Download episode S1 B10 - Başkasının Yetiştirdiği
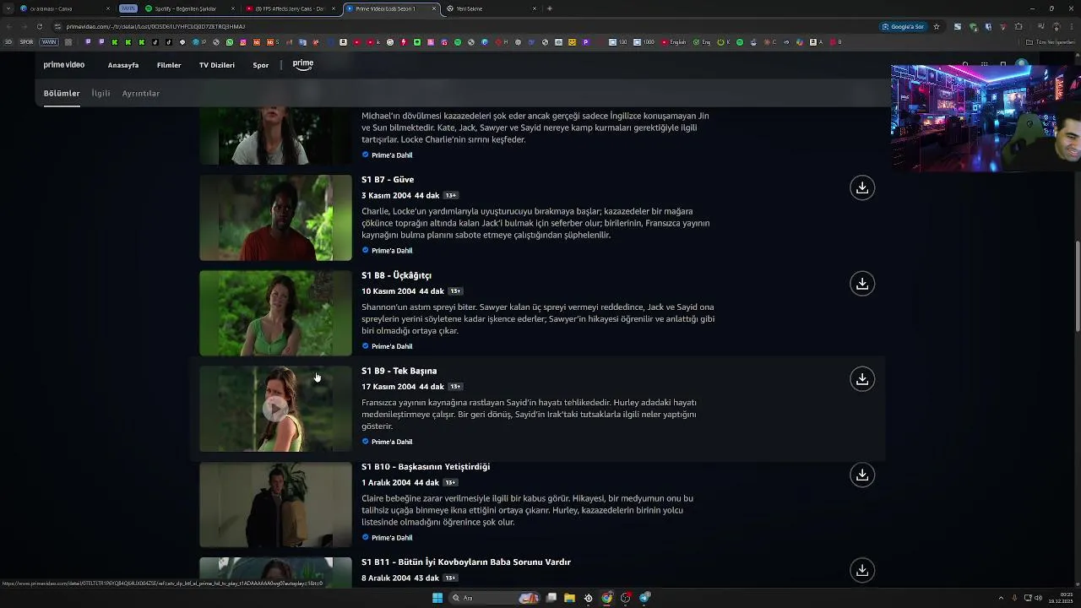Viewport: 1081px width, 608px height. 862,475
